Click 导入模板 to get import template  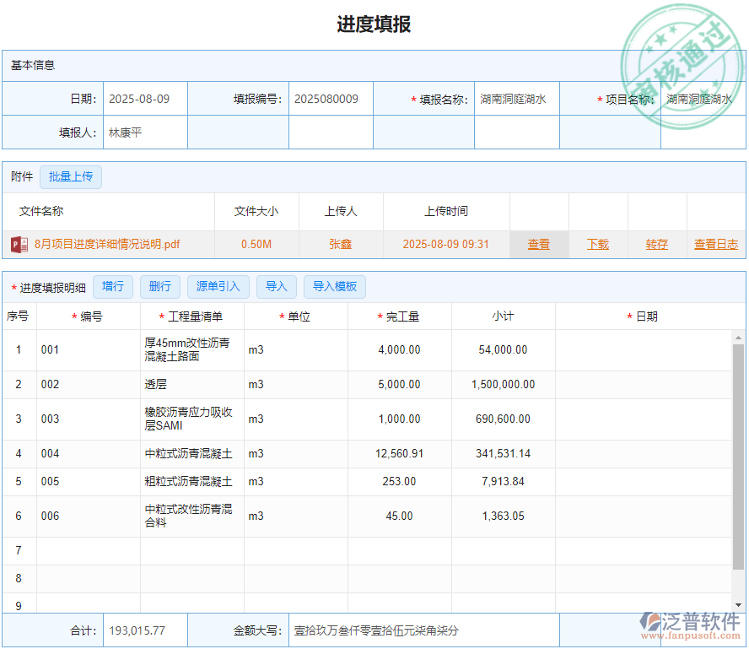pyautogui.click(x=334, y=286)
